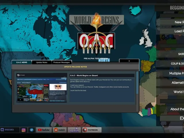Viewport: 184px width, 138px height.
Task: Click the UPDATE RELEASE NOTES header
Action: (75, 67)
